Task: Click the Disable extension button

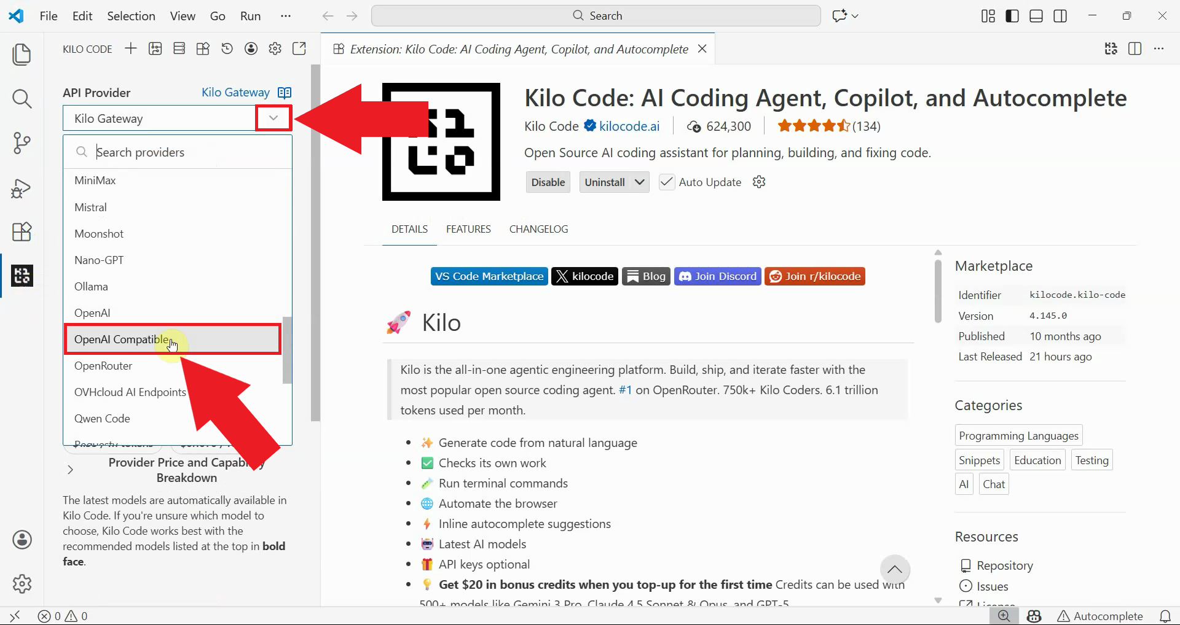Action: 548,182
